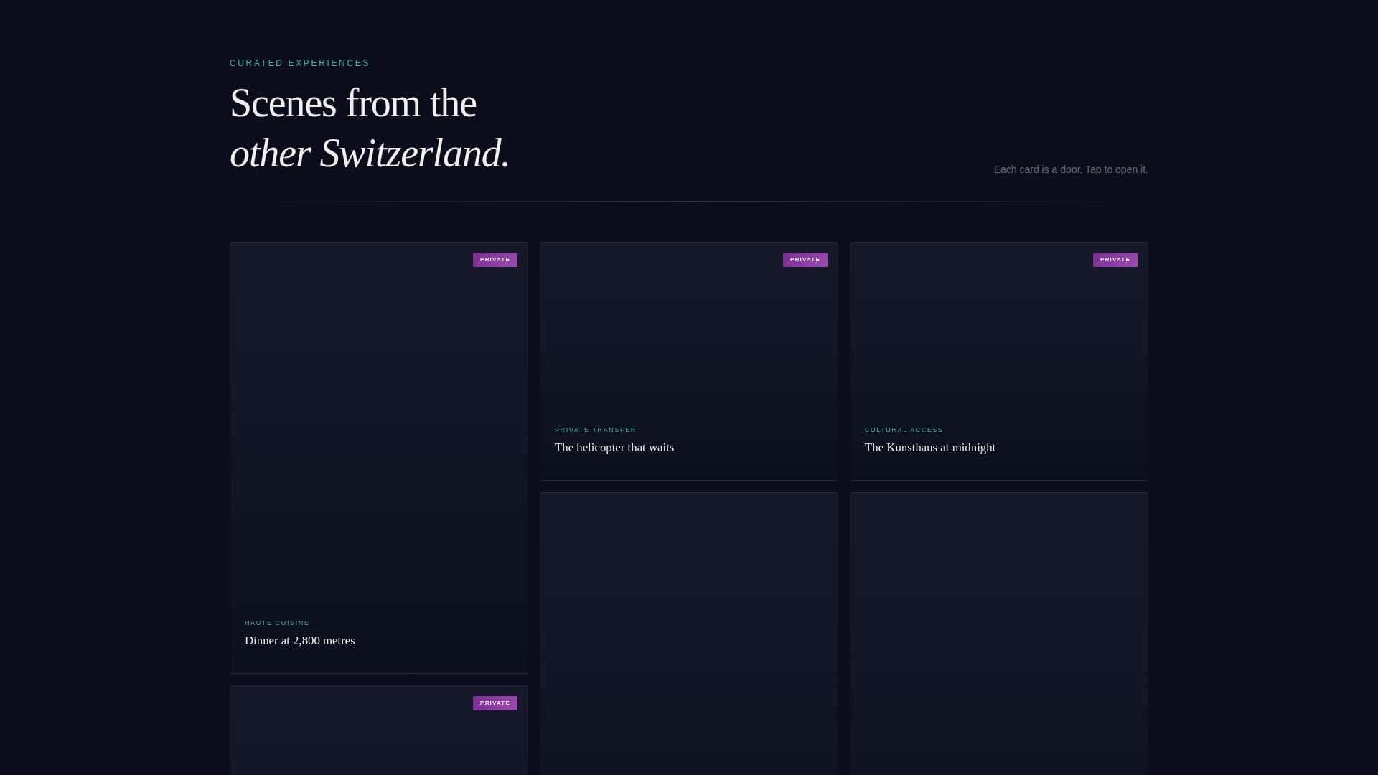Click the 'Cultural Access' category label
The width and height of the screenshot is (1378, 775).
coord(904,430)
